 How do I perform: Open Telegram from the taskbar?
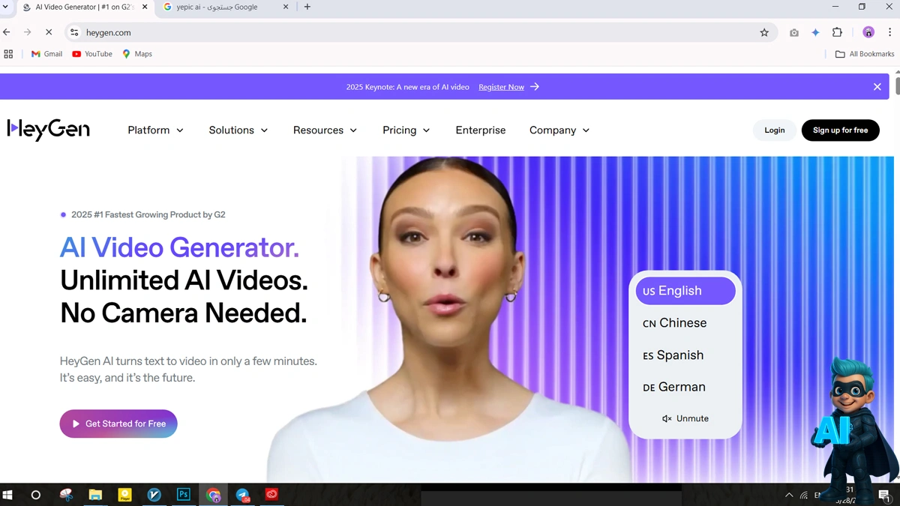coord(242,495)
